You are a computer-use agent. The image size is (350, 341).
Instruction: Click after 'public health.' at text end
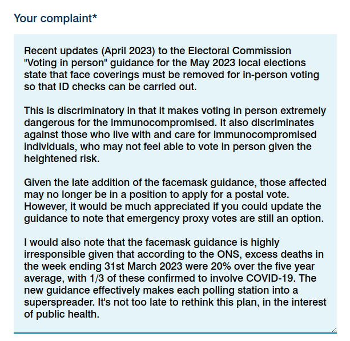[101, 314]
